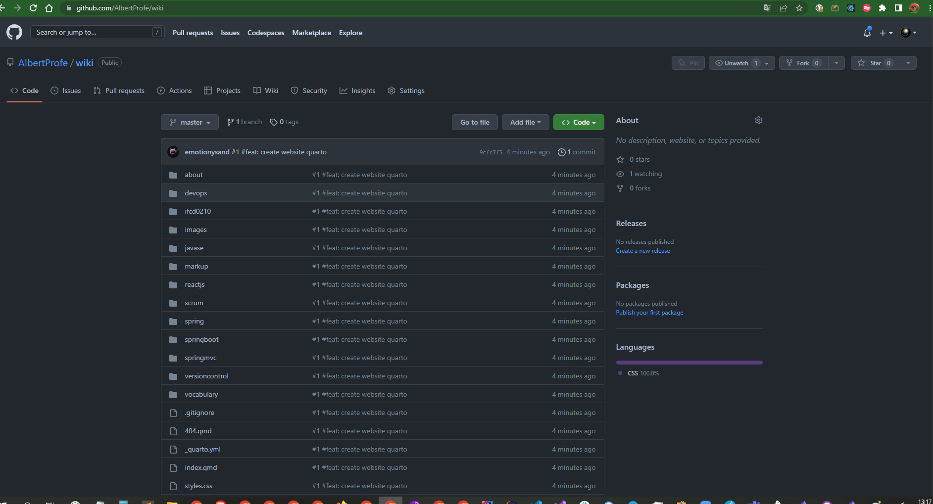Image resolution: width=933 pixels, height=504 pixels.
Task: Open Explore in top navigation
Action: 350,33
